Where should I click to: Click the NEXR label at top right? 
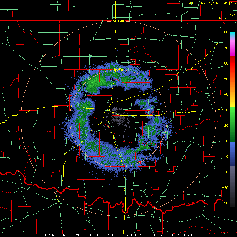click(x=231, y=16)
